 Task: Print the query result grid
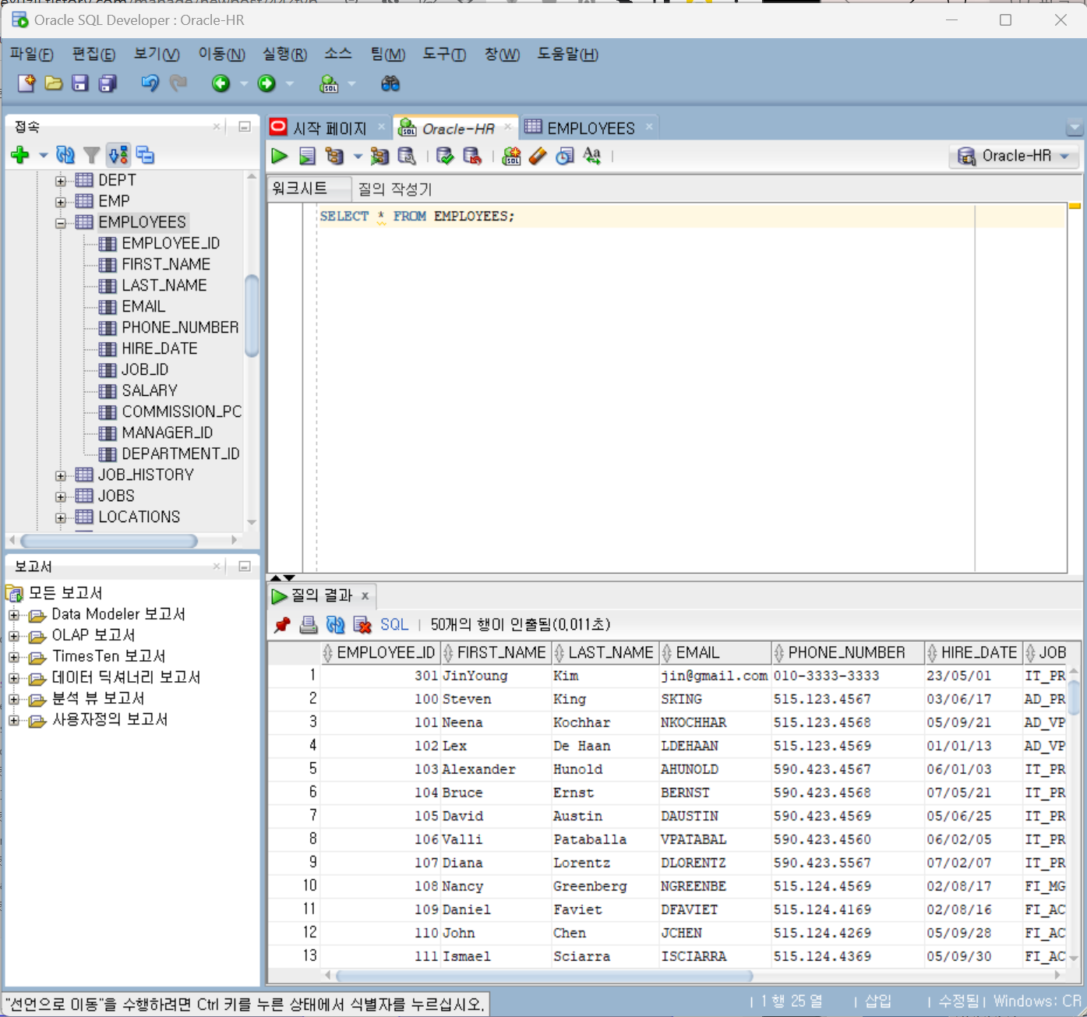(309, 624)
